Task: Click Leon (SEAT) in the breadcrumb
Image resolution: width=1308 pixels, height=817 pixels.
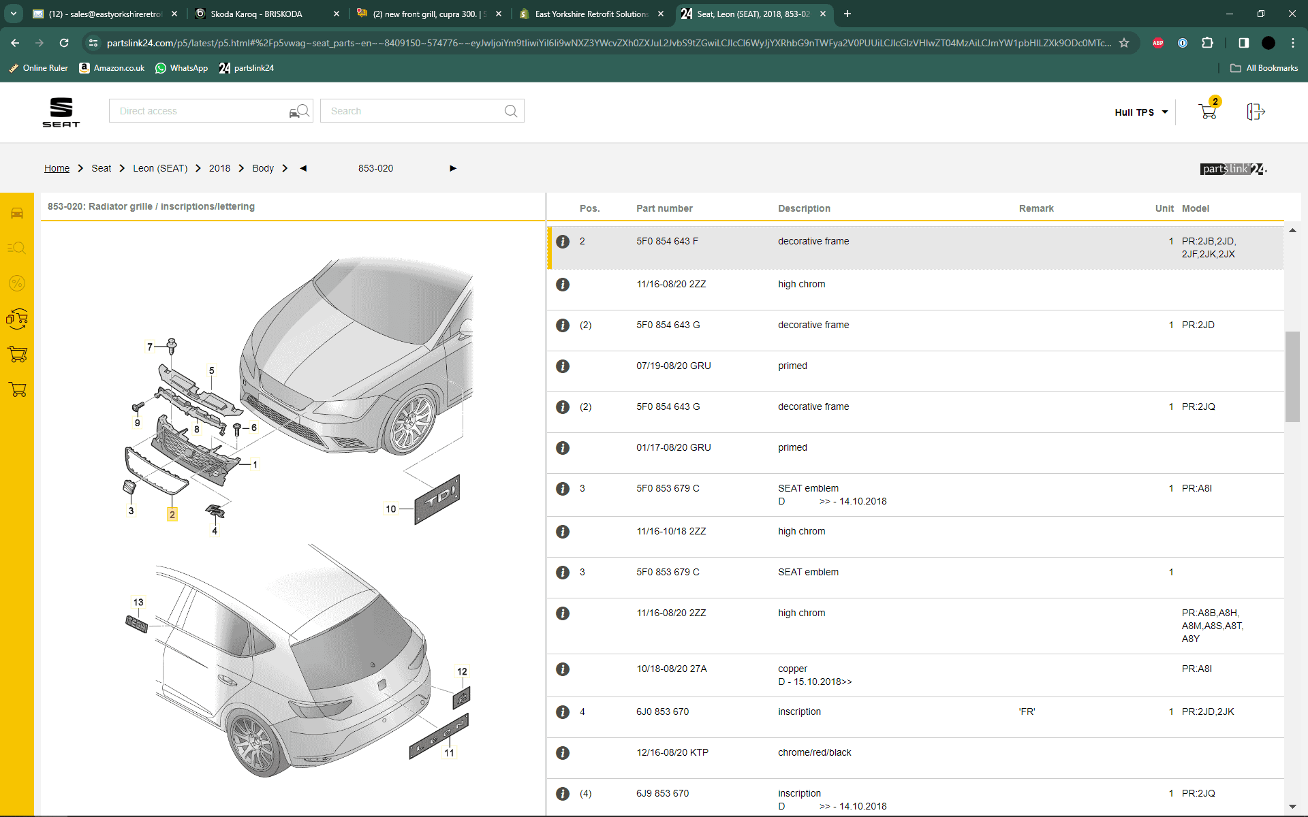Action: [160, 168]
